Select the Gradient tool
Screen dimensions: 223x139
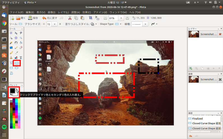click(11, 48)
